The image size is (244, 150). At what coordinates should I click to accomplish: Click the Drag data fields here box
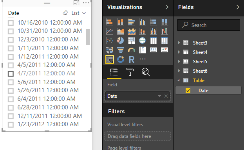pyautogui.click(x=137, y=136)
